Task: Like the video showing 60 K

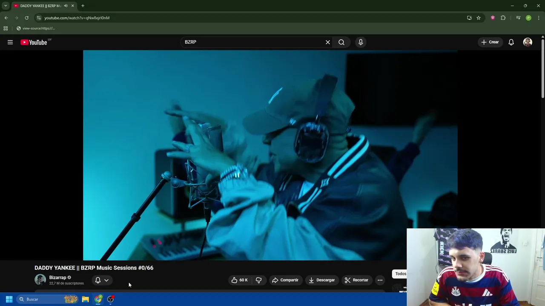Action: click(x=239, y=280)
